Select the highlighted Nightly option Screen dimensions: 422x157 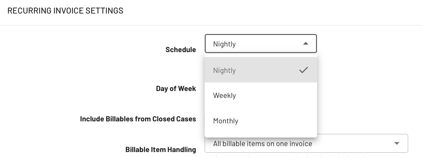coord(225,70)
